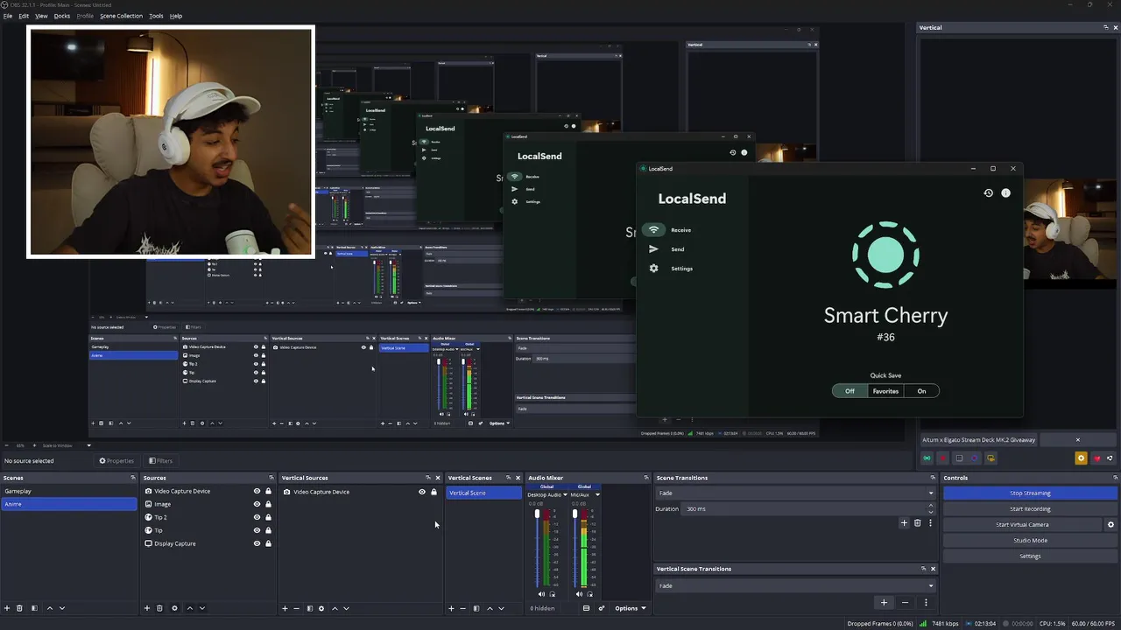Open the Tools menu
Viewport: 1121px width, 630px height.
(156, 16)
